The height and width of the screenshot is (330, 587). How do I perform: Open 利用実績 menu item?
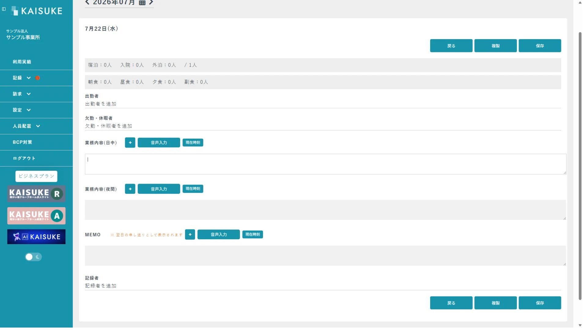[x=36, y=62]
